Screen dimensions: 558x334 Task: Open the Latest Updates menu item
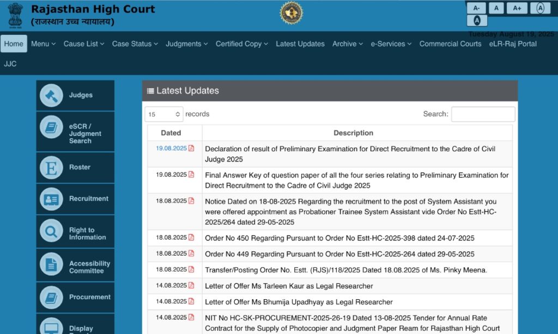(x=300, y=44)
